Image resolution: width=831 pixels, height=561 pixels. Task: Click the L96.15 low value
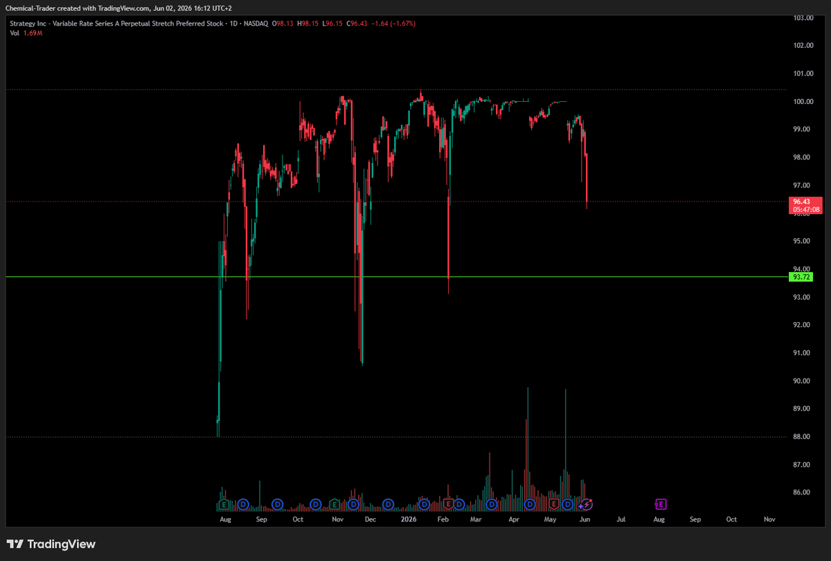pyautogui.click(x=332, y=24)
